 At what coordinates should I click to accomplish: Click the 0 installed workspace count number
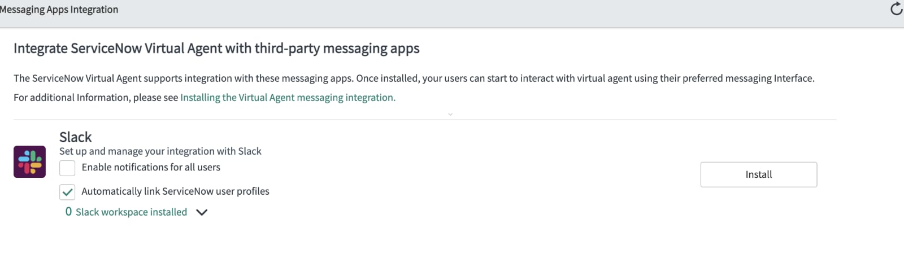(x=69, y=212)
